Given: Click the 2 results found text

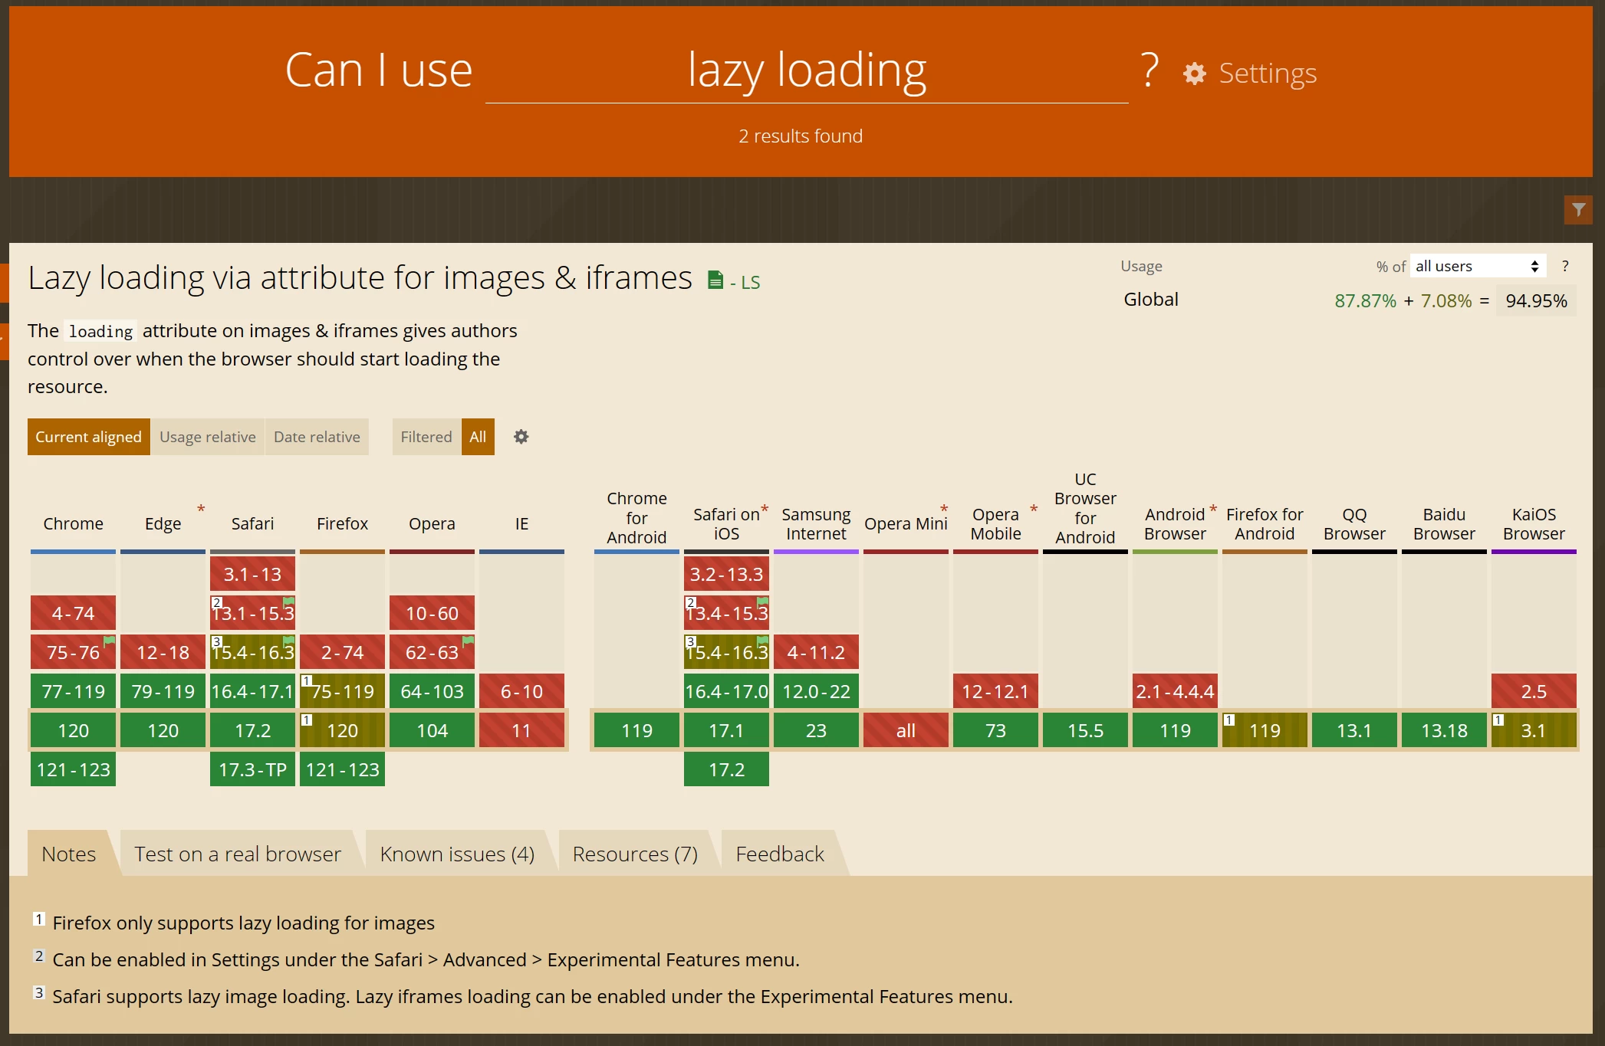Looking at the screenshot, I should pos(801,136).
